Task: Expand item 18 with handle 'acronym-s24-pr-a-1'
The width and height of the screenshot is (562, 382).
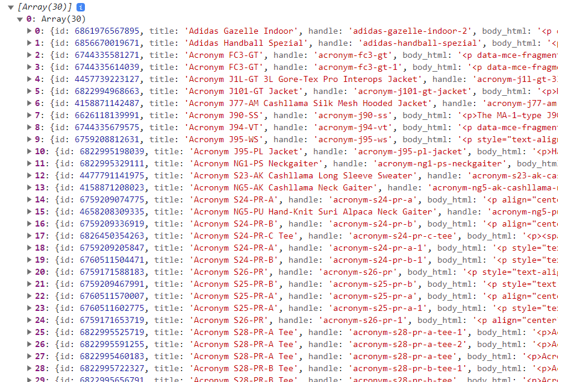Action: tap(30, 248)
